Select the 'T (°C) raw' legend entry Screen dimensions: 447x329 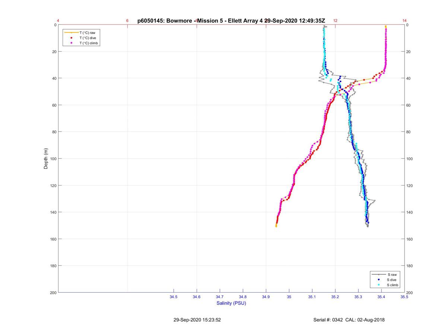[81, 33]
